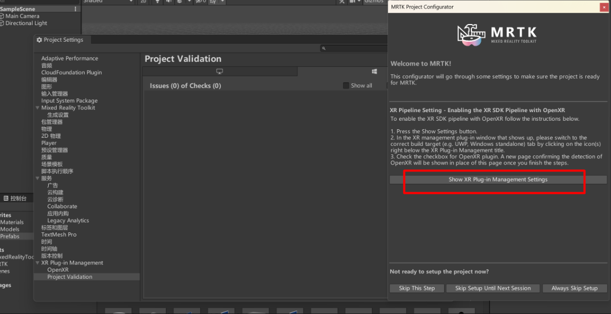
Task: Open 广告 under 服务
Action: (52, 185)
